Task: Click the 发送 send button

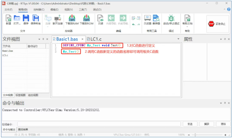Action: (x=190, y=124)
